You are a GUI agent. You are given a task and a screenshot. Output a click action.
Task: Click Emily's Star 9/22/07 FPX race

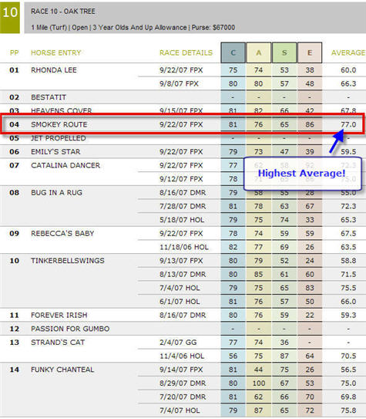pyautogui.click(x=181, y=152)
